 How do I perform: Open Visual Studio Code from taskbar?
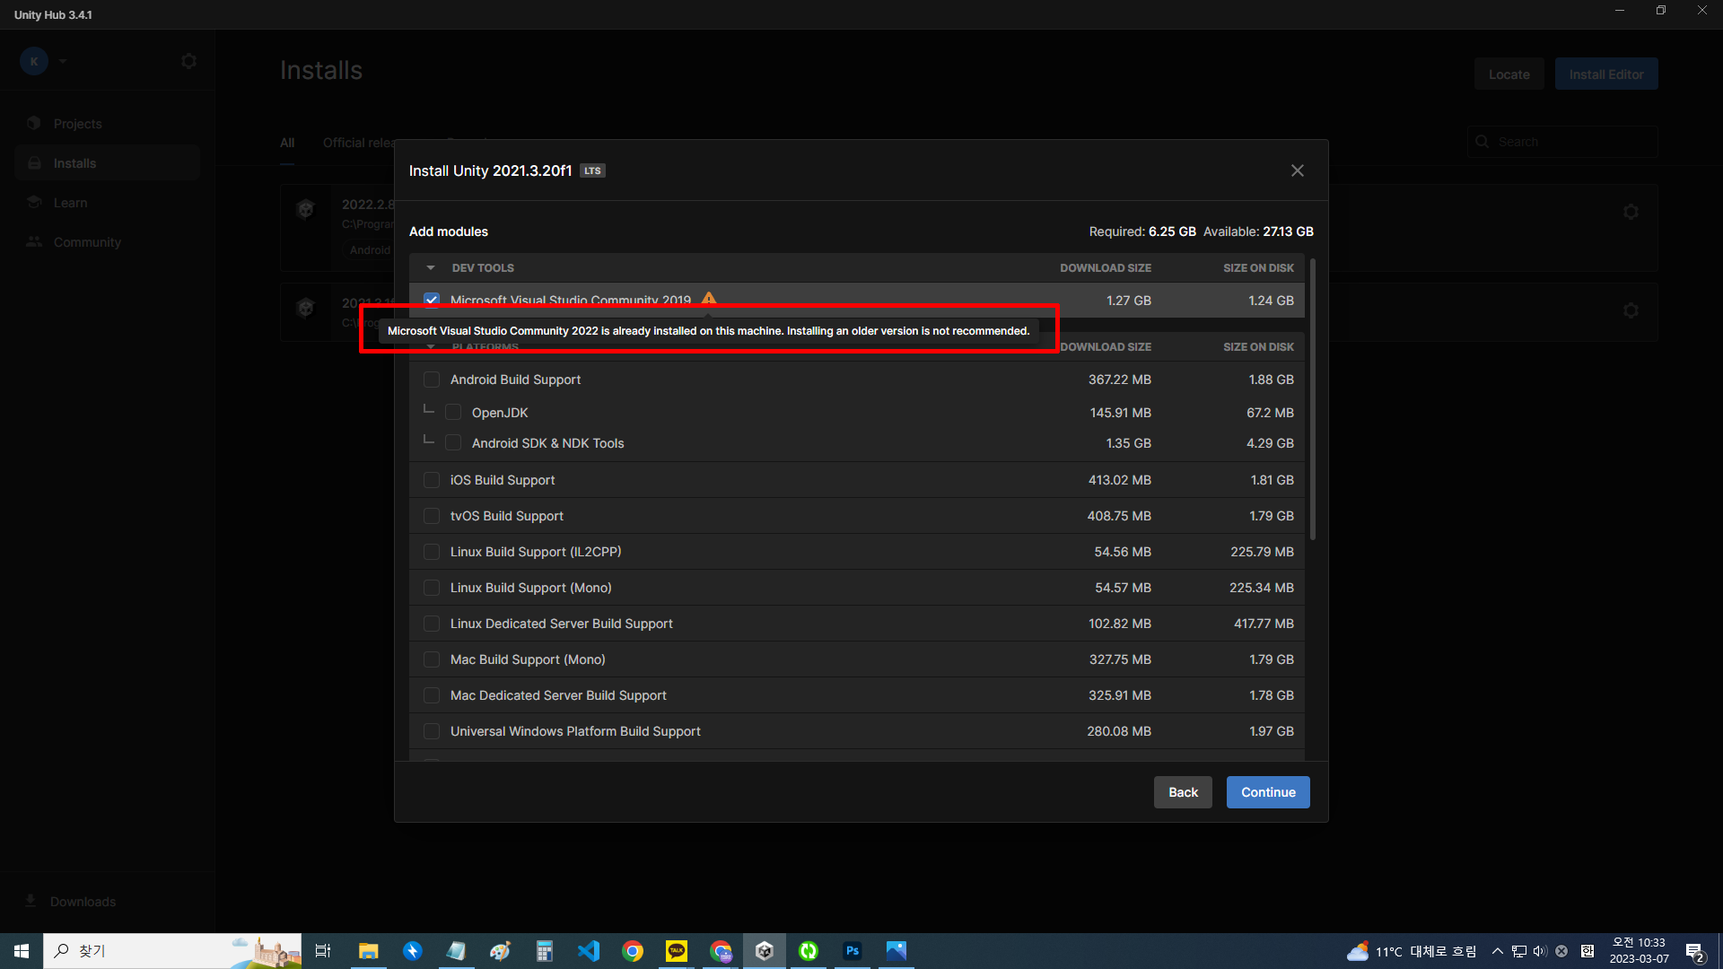pyautogui.click(x=589, y=951)
